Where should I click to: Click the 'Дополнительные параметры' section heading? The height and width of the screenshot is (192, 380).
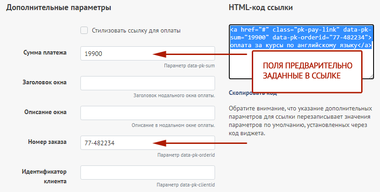click(59, 8)
